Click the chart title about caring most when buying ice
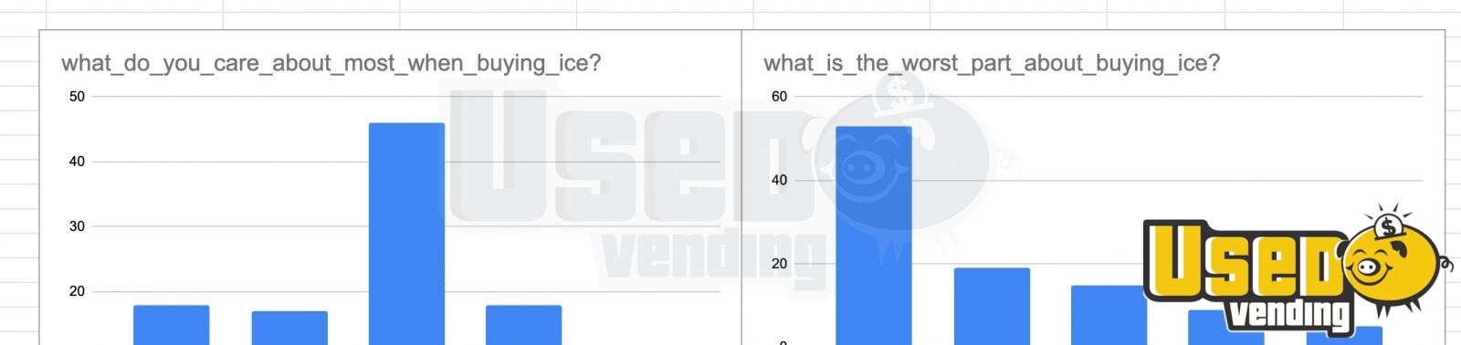This screenshot has height=345, width=1461. point(331,63)
